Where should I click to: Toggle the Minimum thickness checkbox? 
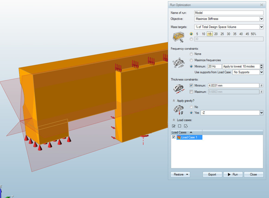(x=191, y=86)
